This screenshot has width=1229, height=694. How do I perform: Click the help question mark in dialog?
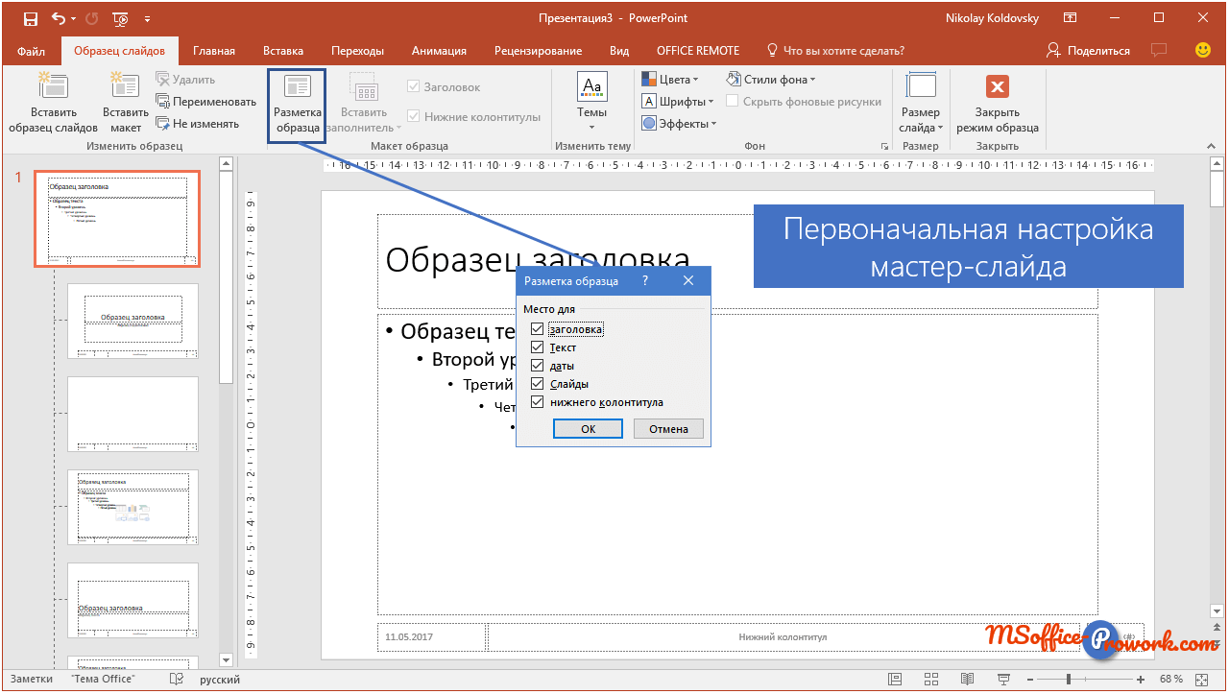[x=645, y=281]
